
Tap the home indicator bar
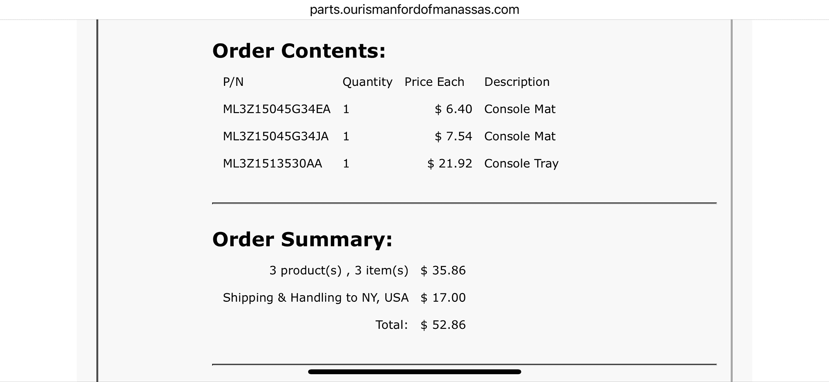coord(414,372)
